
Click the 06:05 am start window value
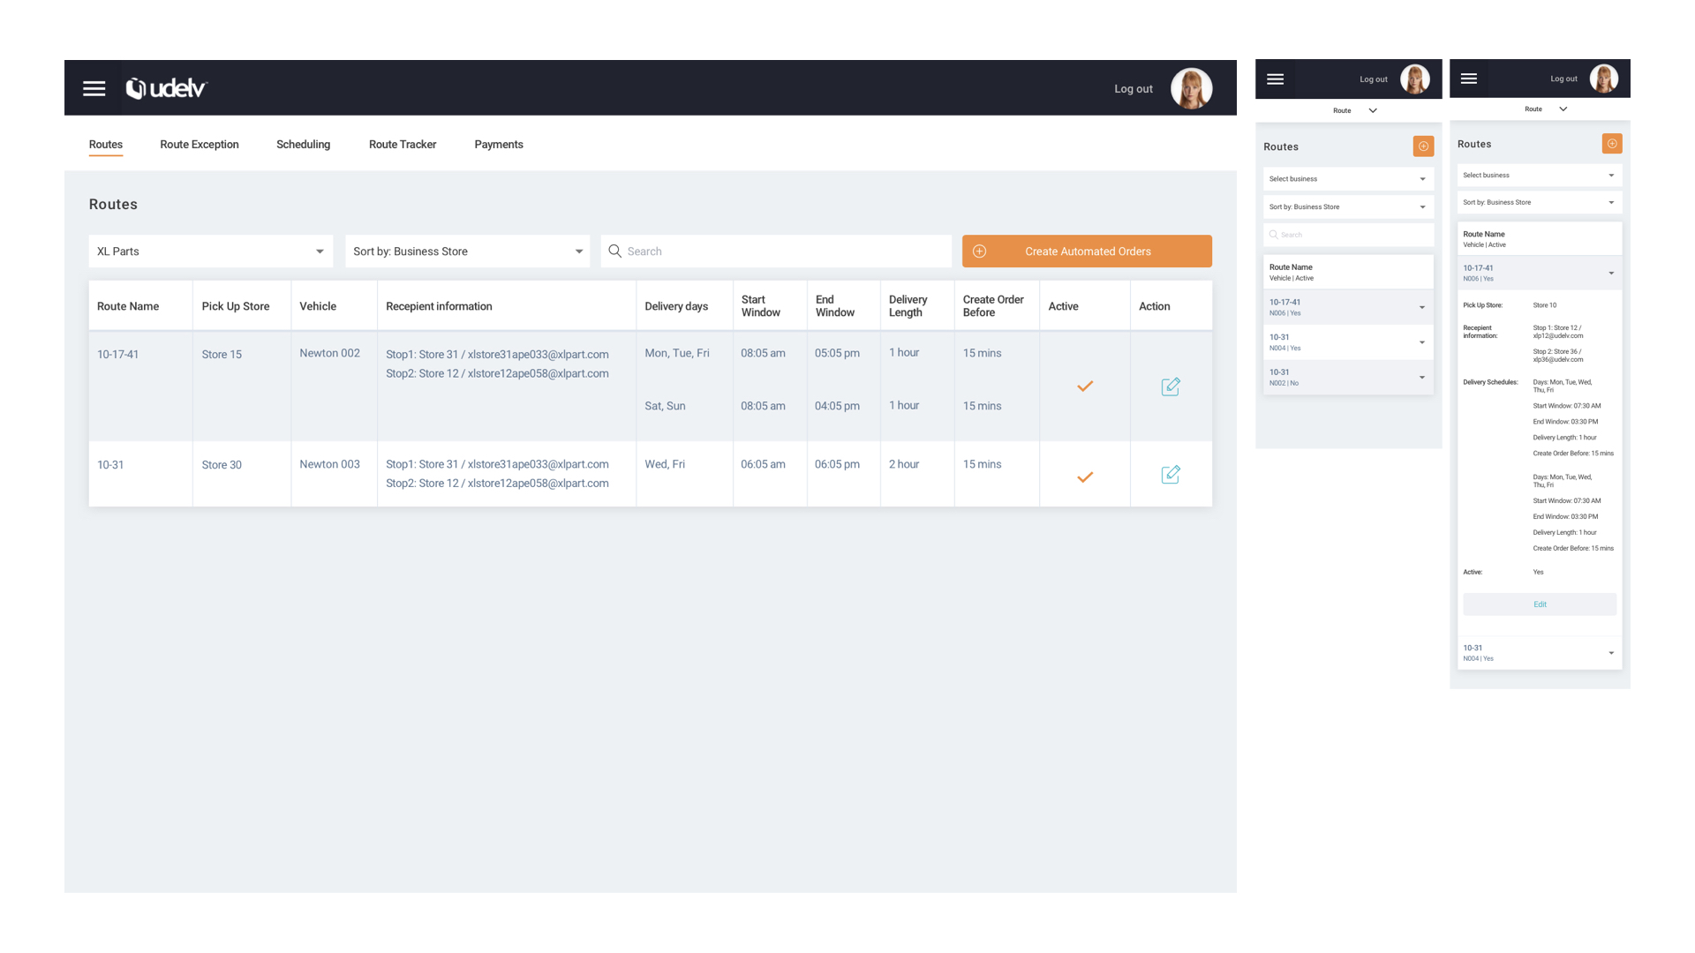click(x=763, y=464)
